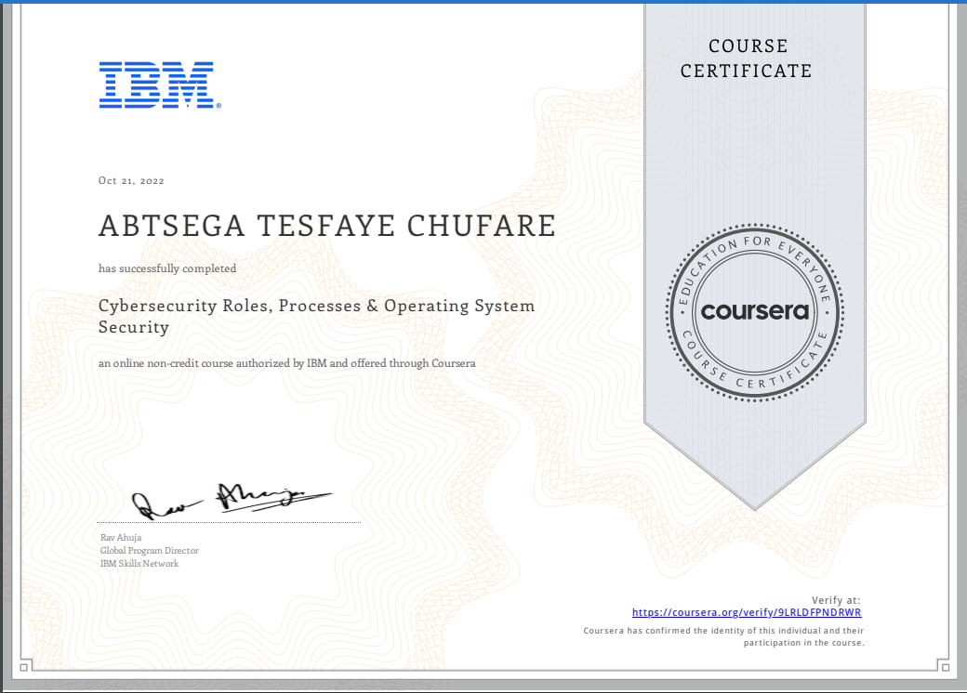Click the Rav Ahuja handwritten signature
Viewport: 967px width, 693px height.
[x=232, y=500]
